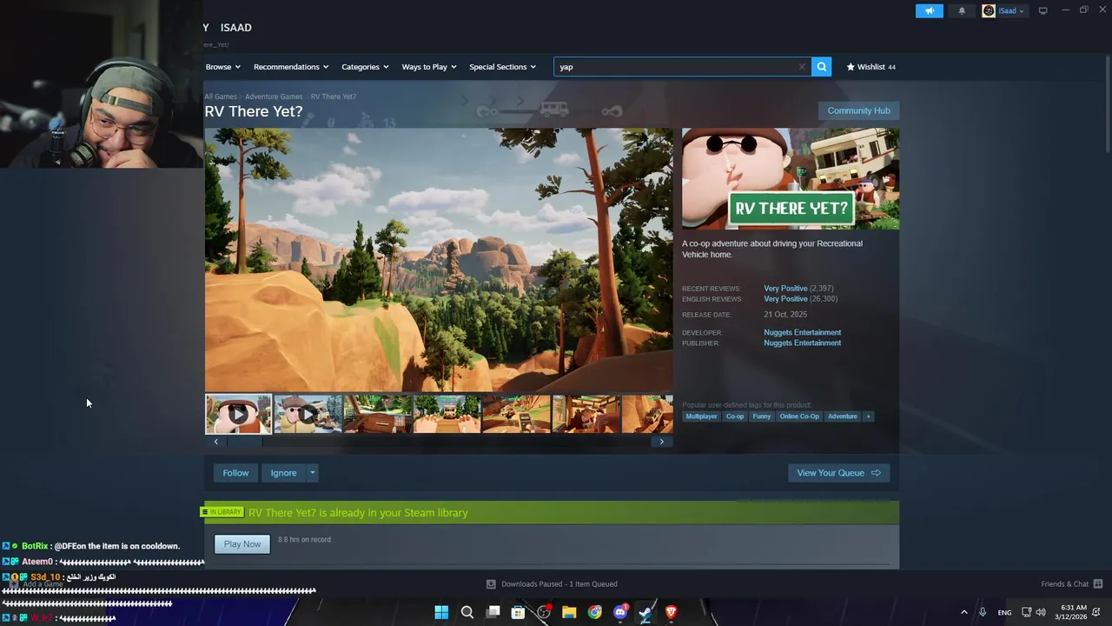
Task: Clear the search text with X
Action: 802,67
